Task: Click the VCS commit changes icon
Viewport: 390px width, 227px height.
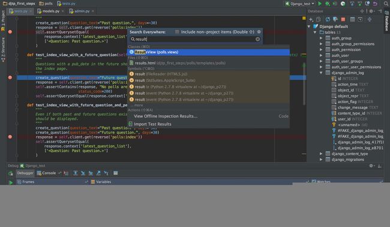Action: point(359,4)
